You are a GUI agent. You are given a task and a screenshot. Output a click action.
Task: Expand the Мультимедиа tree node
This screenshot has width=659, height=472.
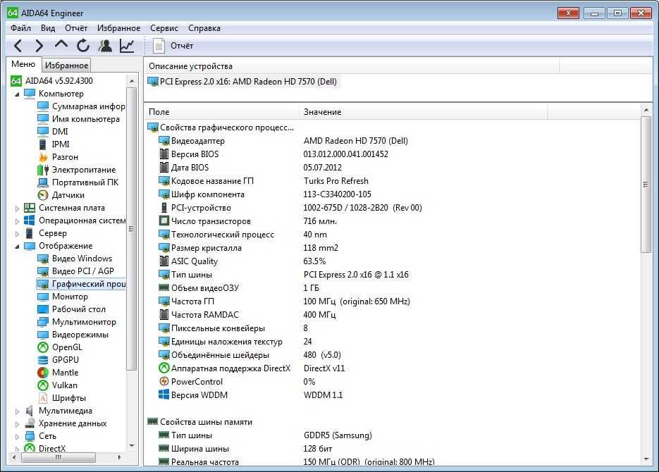tap(17, 411)
